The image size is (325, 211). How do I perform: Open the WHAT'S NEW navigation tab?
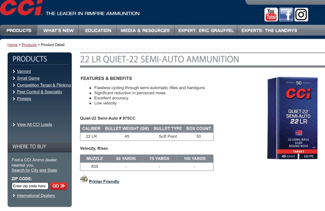click(58, 30)
